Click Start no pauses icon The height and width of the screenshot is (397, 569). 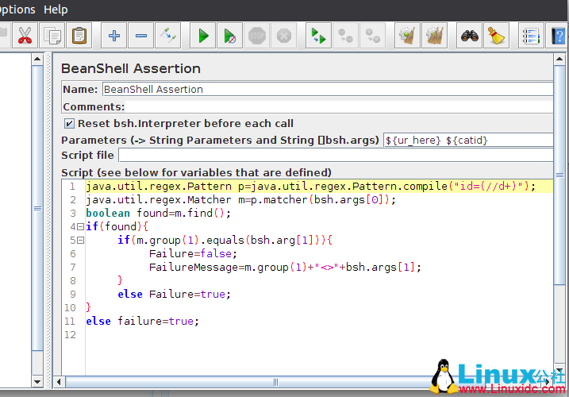[229, 36]
